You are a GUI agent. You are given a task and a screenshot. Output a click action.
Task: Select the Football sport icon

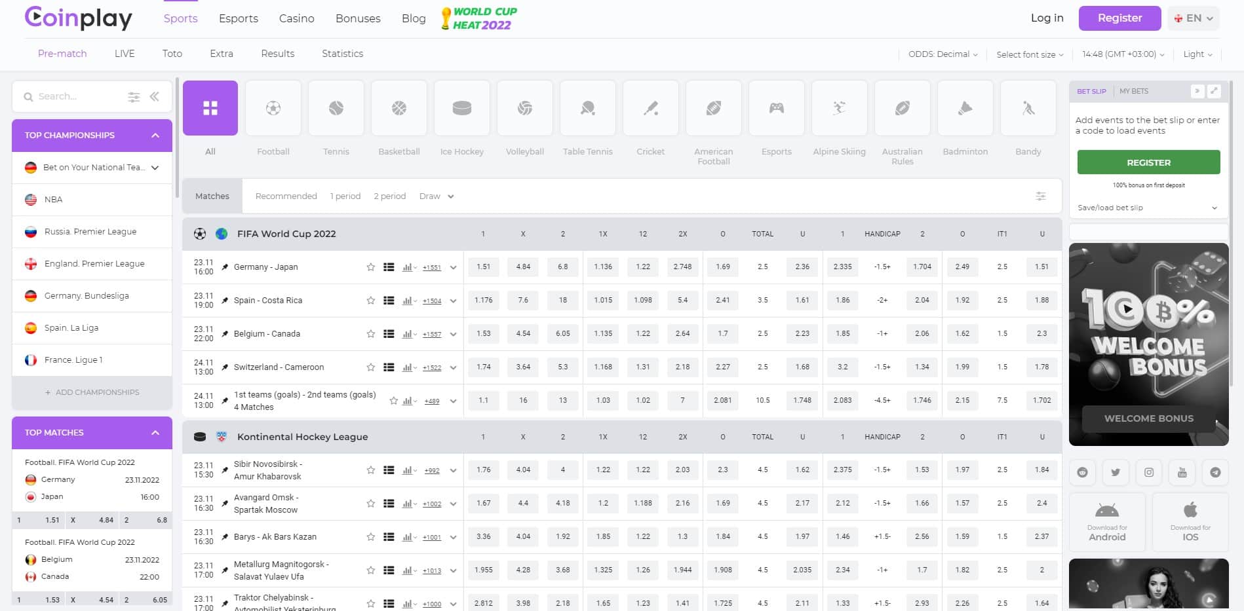273,108
